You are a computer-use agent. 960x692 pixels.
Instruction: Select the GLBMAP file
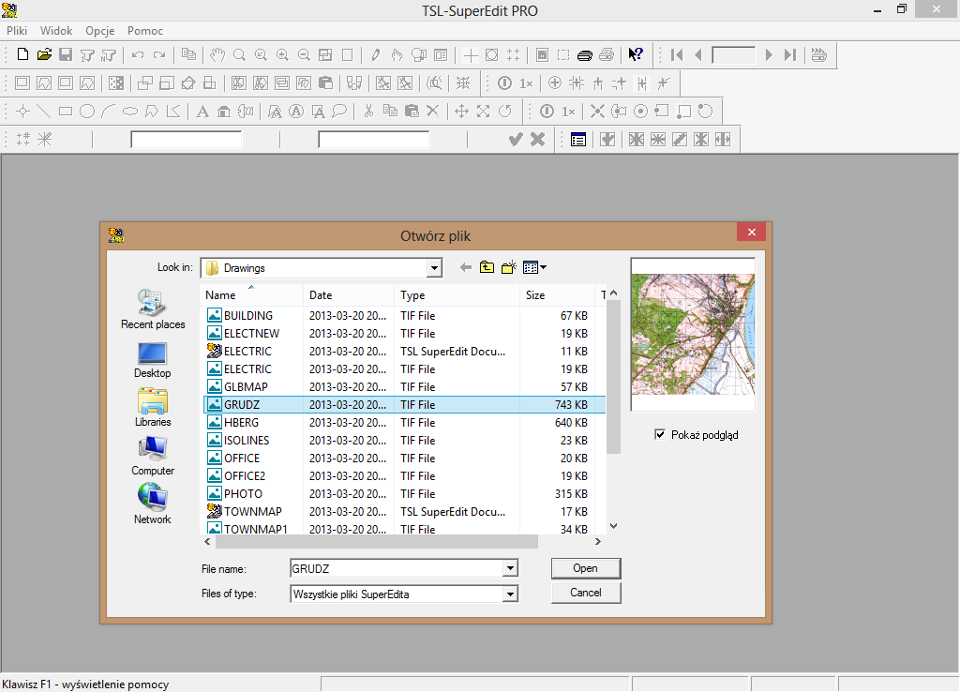click(405, 387)
